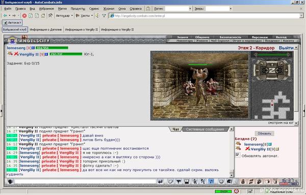The image size is (306, 195).
Task: Switch to Системные сообщения tab
Action: tap(205, 129)
